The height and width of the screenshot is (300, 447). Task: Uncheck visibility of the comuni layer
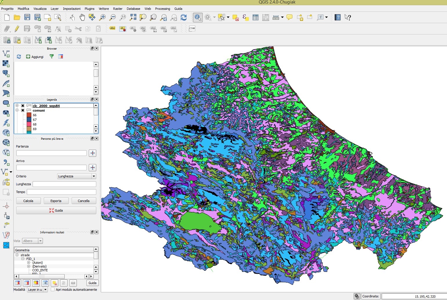[23, 110]
